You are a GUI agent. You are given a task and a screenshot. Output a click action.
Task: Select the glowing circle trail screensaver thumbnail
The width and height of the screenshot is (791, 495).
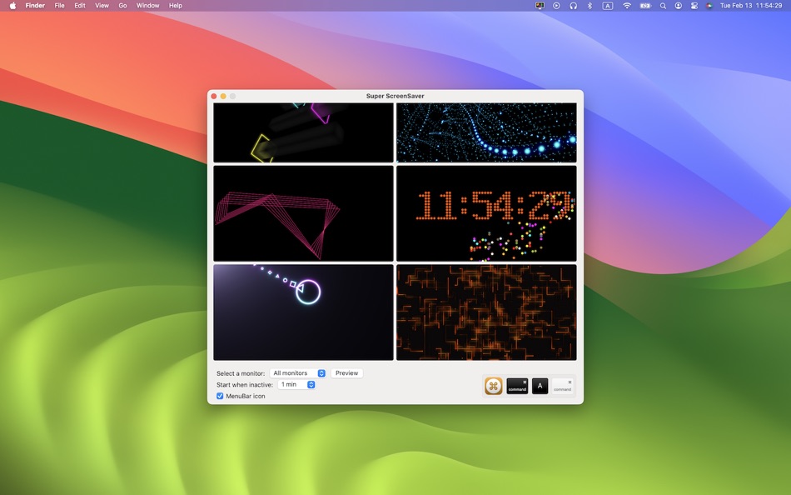pyautogui.click(x=303, y=312)
